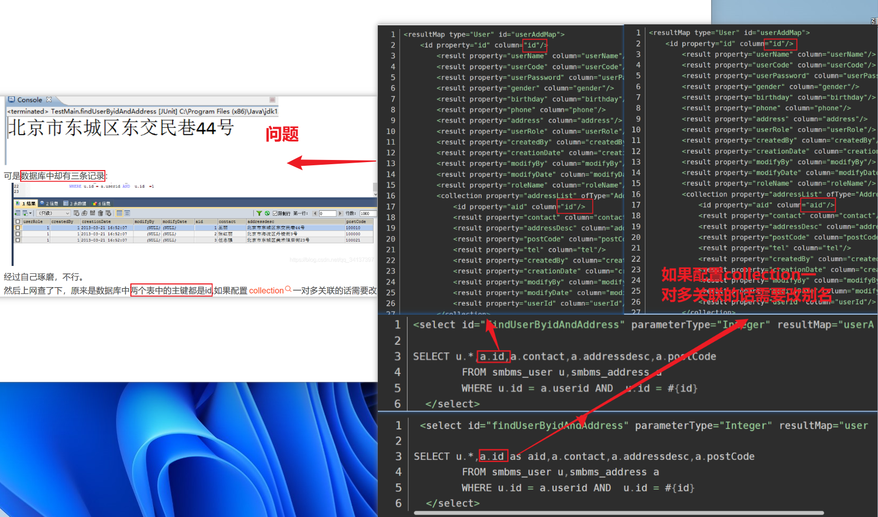Toggle the 限制行 limit rows checkbox
The height and width of the screenshot is (517, 878).
pyautogui.click(x=275, y=213)
